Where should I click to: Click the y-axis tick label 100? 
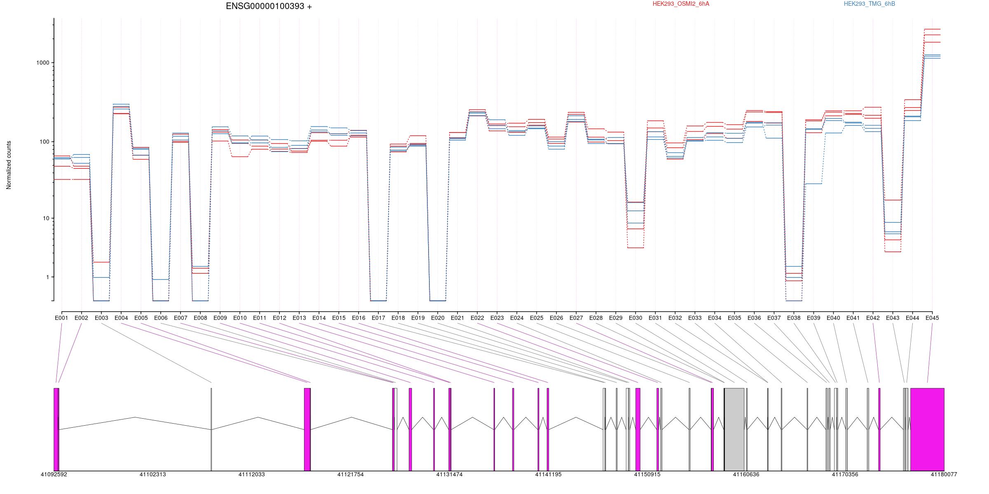44,142
